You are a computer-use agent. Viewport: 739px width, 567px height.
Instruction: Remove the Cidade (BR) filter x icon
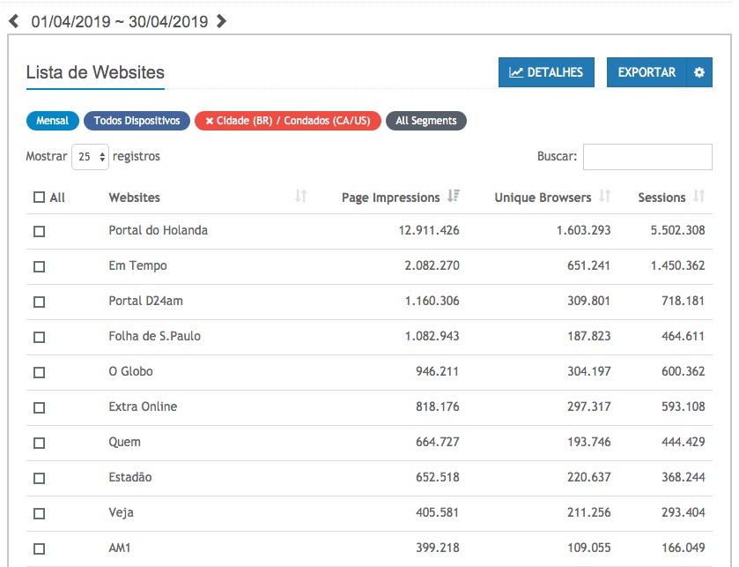tap(209, 121)
